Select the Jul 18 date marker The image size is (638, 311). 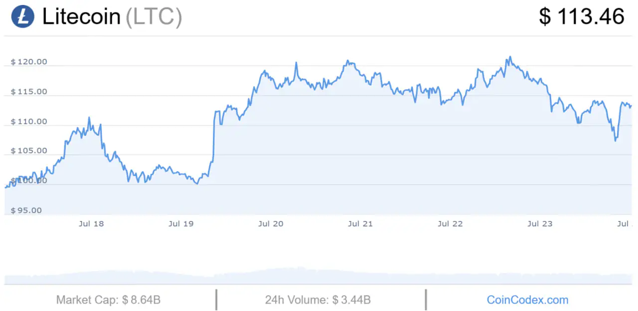point(91,224)
